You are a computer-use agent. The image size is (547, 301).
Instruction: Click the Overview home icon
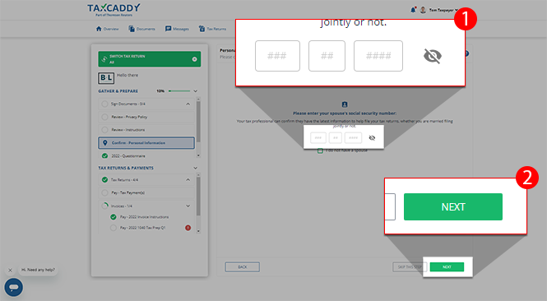[x=99, y=29]
